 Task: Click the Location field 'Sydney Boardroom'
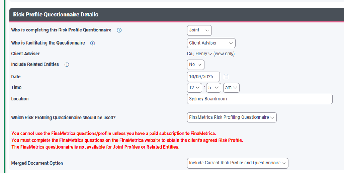tap(260, 99)
